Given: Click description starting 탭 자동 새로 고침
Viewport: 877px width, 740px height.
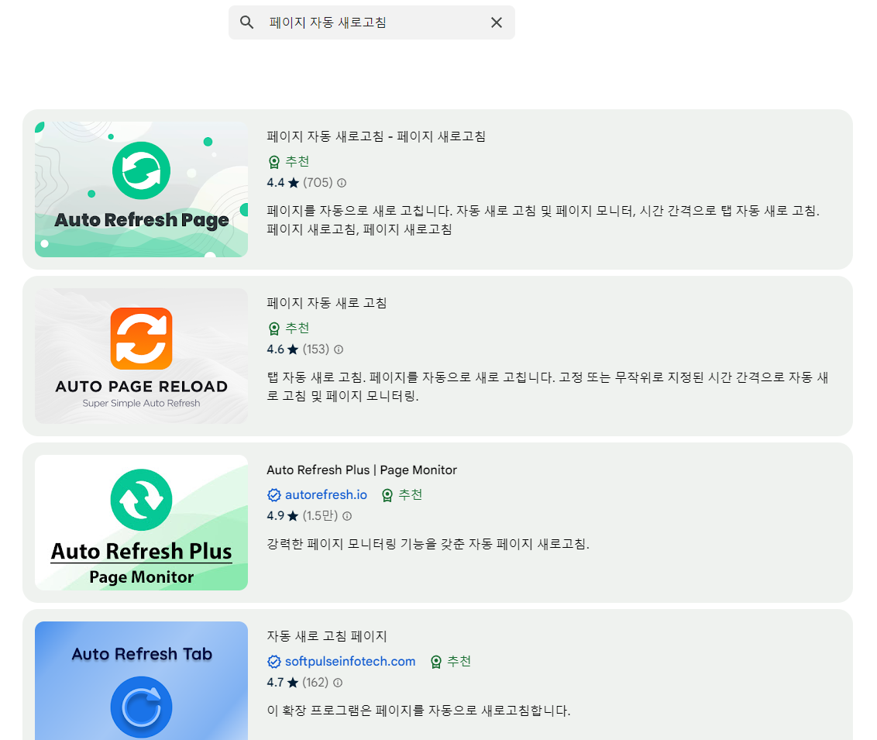Looking at the screenshot, I should point(548,387).
